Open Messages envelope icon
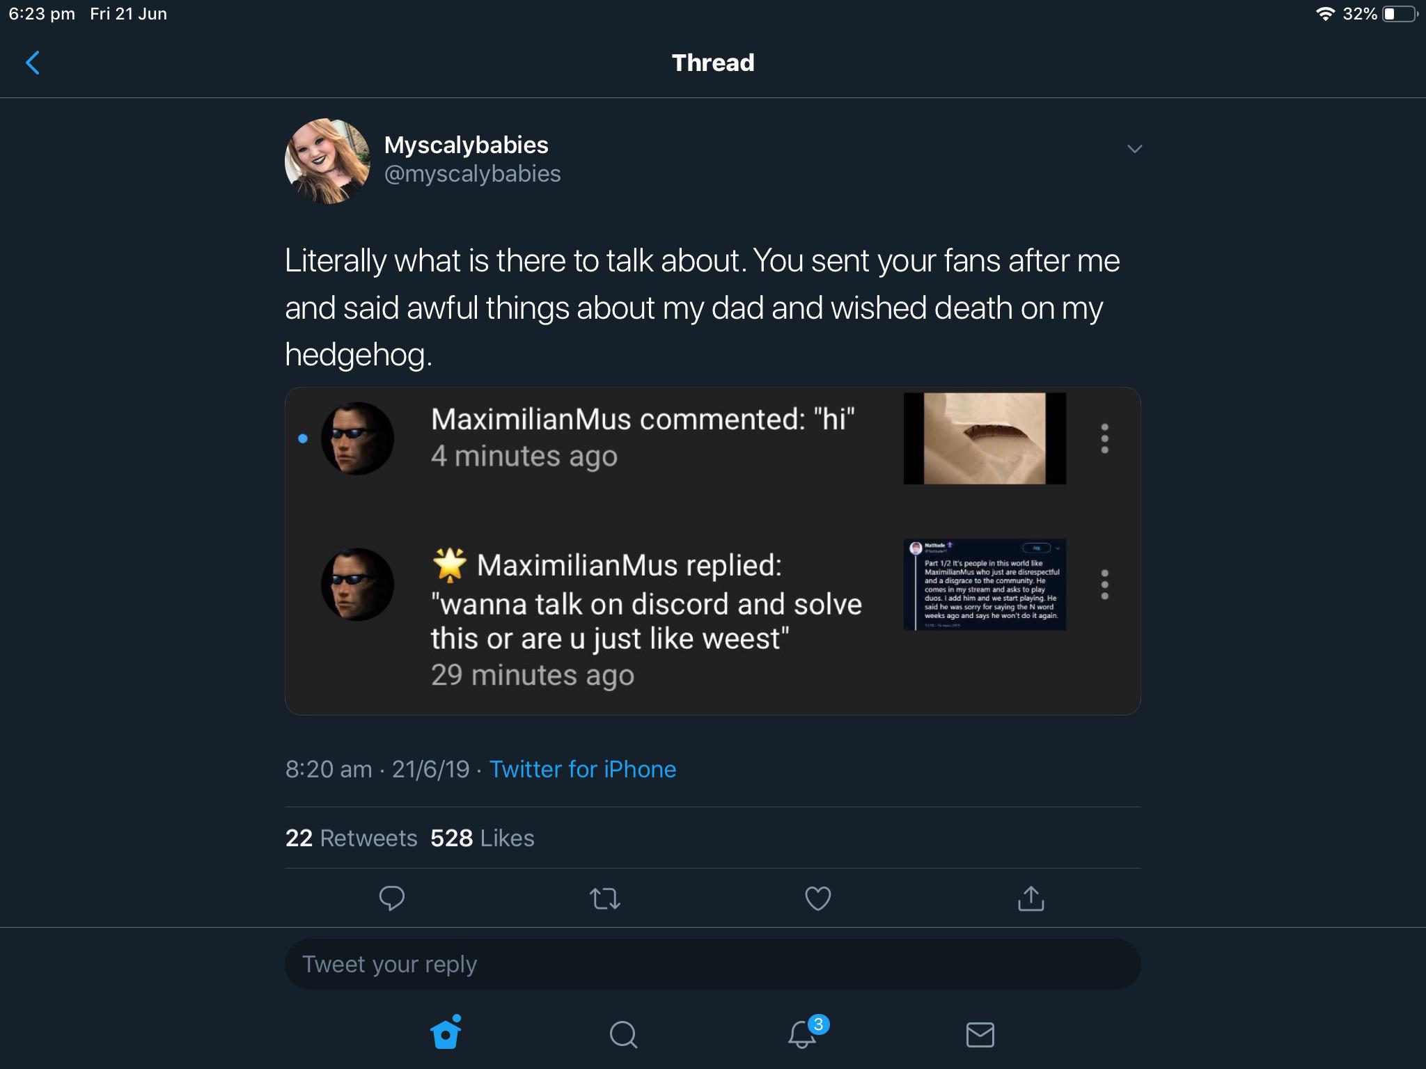Image resolution: width=1426 pixels, height=1069 pixels. [980, 1034]
